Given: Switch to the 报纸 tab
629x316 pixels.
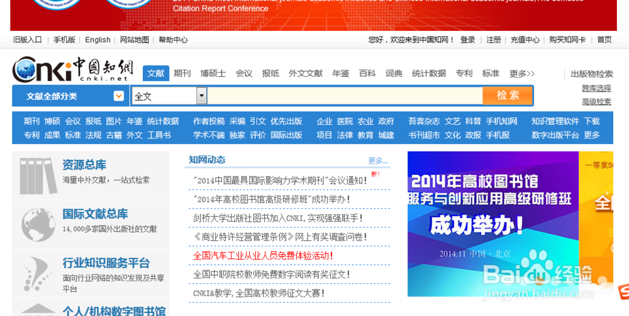Looking at the screenshot, I should tap(270, 74).
